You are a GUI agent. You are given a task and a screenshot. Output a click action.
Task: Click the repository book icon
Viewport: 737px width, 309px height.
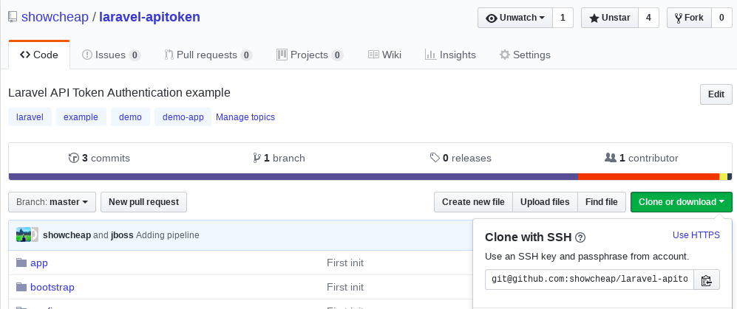pyautogui.click(x=13, y=16)
